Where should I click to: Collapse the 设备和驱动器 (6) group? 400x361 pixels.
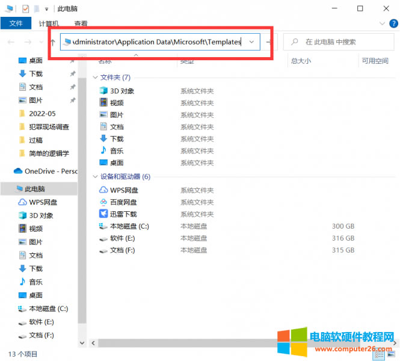click(95, 177)
